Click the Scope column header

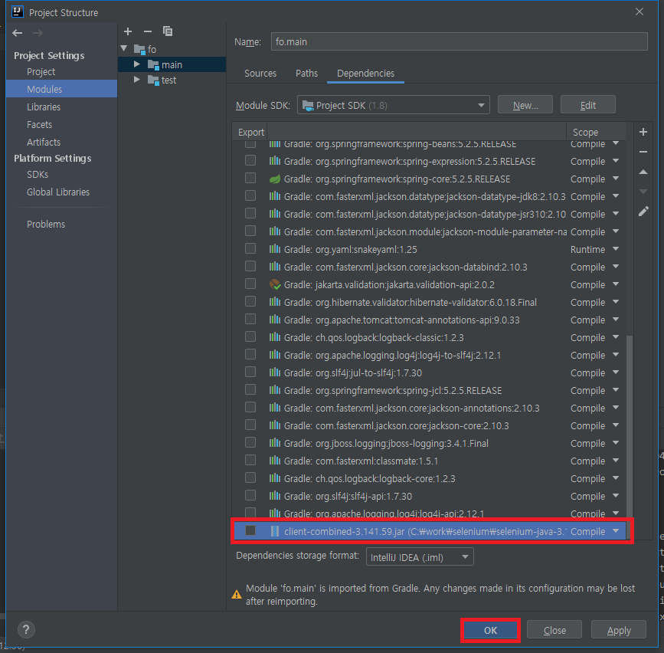(585, 132)
